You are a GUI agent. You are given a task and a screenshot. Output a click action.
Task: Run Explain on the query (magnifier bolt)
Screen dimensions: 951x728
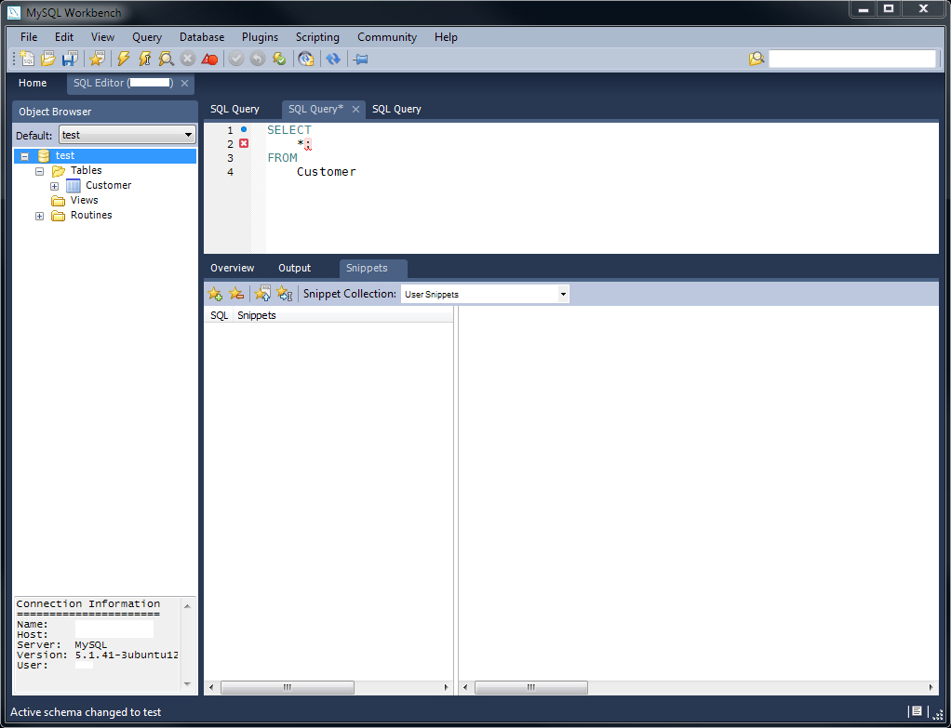[x=167, y=59]
